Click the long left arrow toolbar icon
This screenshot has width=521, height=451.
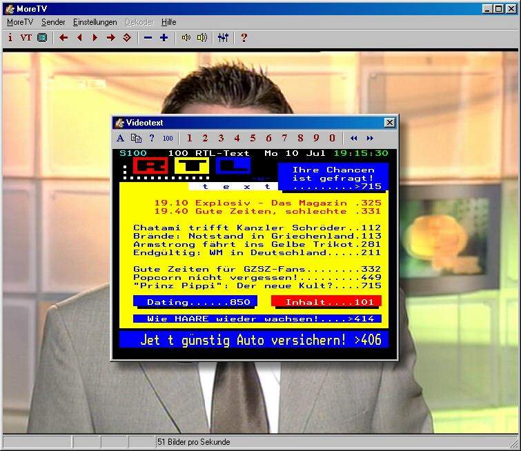tap(63, 38)
